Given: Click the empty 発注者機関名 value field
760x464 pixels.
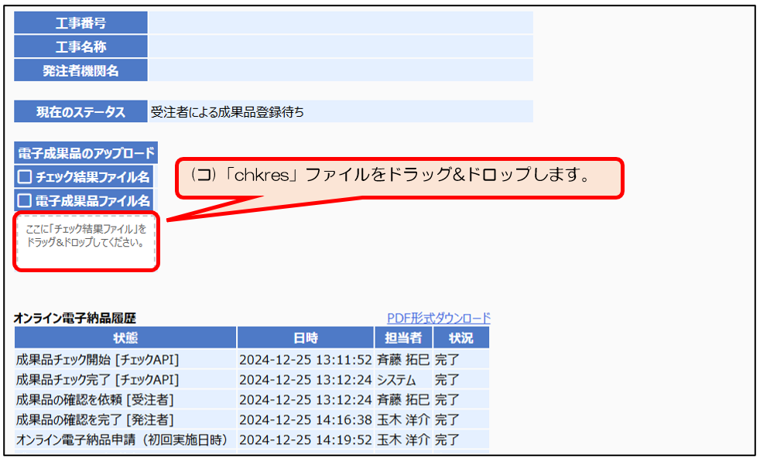Looking at the screenshot, I should pyautogui.click(x=341, y=71).
